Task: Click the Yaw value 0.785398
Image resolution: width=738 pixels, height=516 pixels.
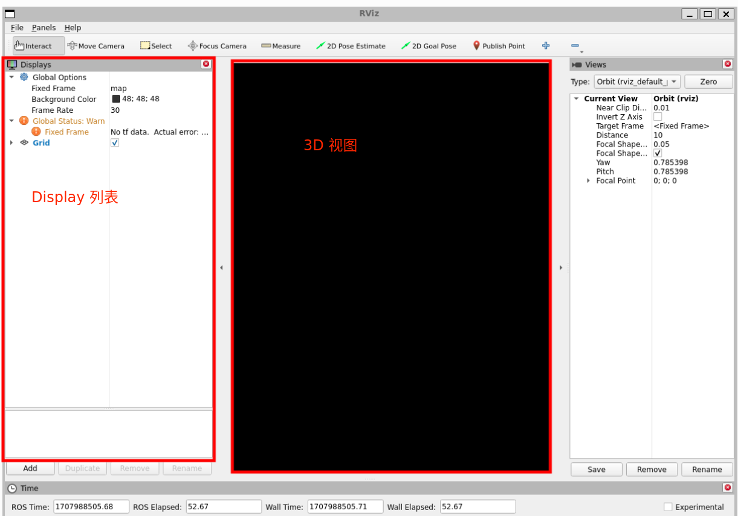Action: [x=670, y=162]
